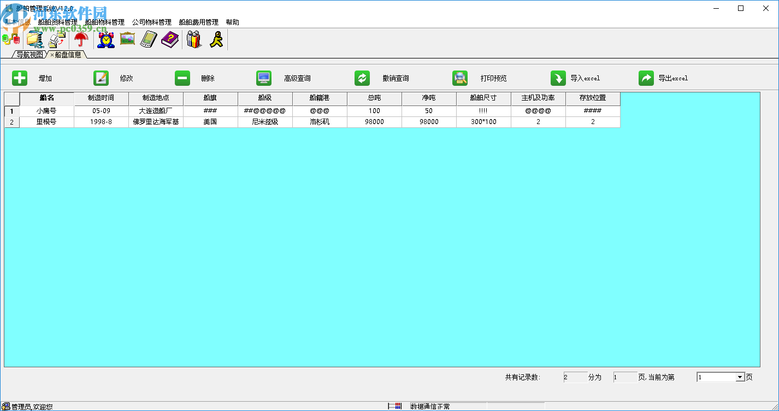Click the 船舶尺寸 column header
This screenshot has height=411, width=779.
pyautogui.click(x=484, y=99)
